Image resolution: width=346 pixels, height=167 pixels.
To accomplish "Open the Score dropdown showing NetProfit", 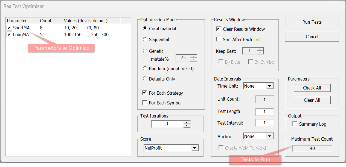I will 194,148.
